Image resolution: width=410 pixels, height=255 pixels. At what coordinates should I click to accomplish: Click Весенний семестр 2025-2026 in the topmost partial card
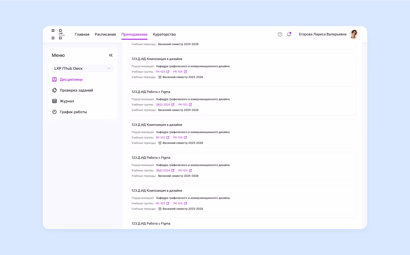pyautogui.click(x=178, y=44)
